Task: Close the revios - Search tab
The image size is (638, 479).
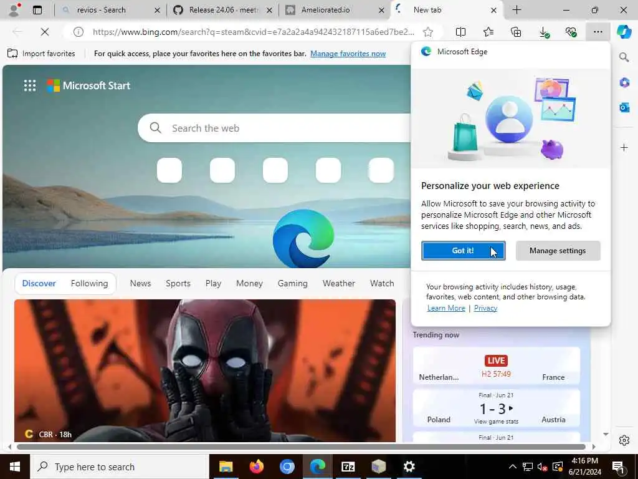Action: pos(157,10)
